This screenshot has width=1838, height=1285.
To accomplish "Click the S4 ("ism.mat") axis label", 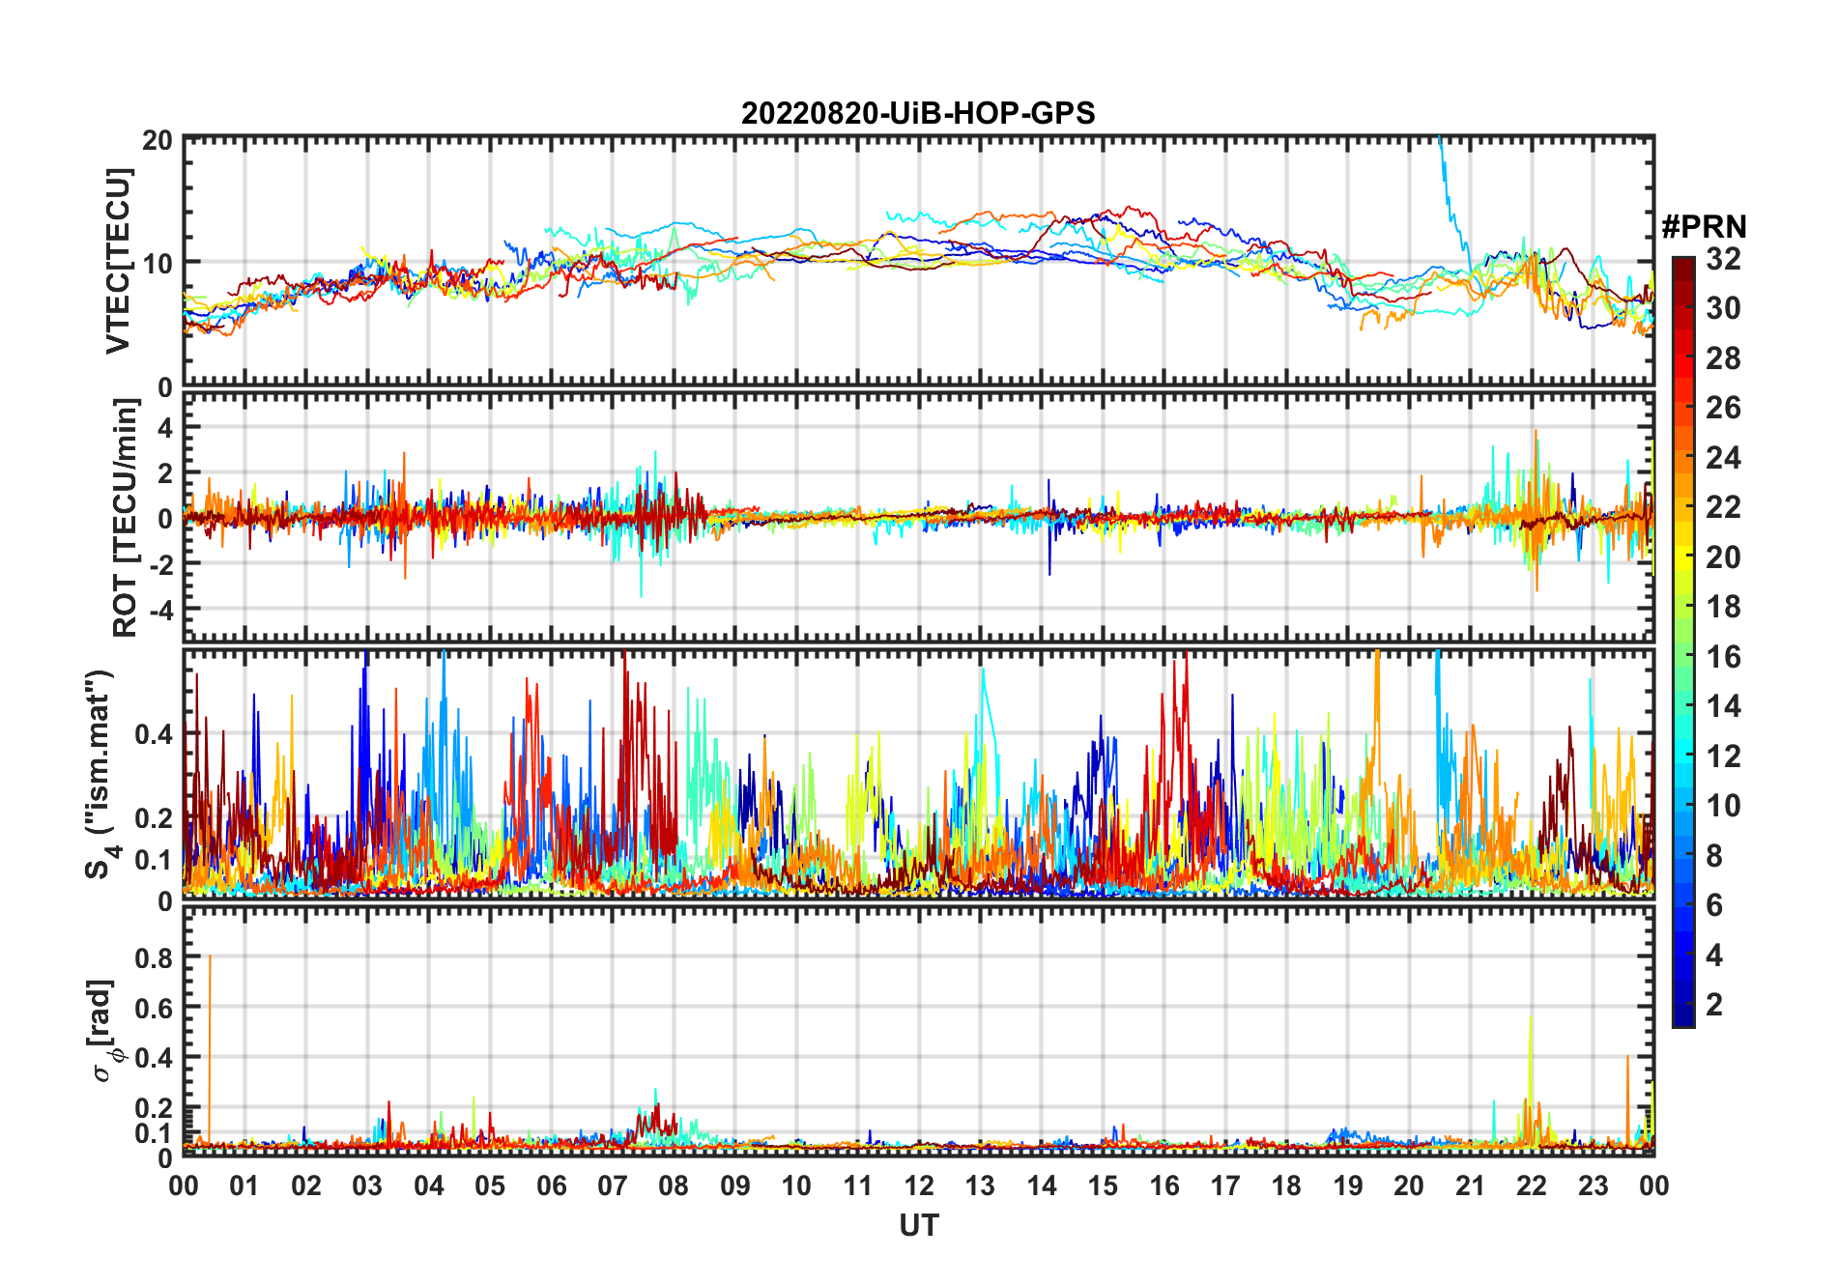I will click(x=101, y=775).
